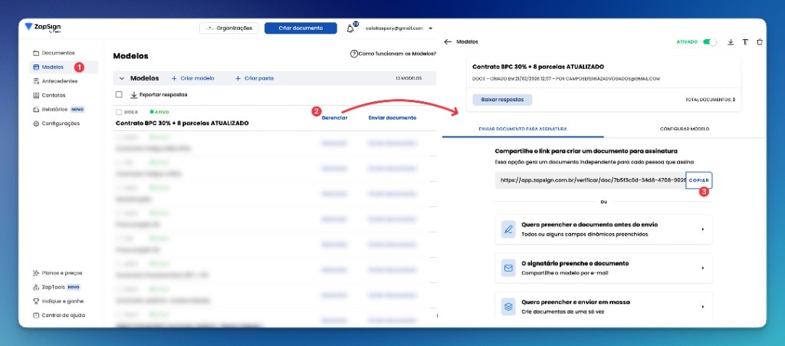The image size is (785, 346).
Task: Click the pen icon on preencher card
Action: coord(509,229)
